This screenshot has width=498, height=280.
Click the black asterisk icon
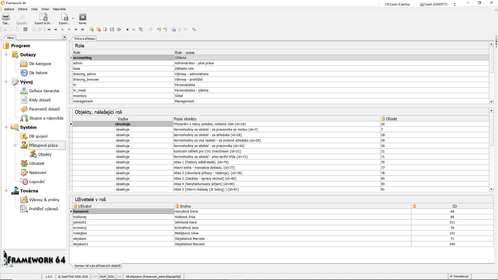point(127,30)
